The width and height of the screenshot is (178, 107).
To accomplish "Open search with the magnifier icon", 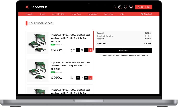I will click(x=115, y=7).
